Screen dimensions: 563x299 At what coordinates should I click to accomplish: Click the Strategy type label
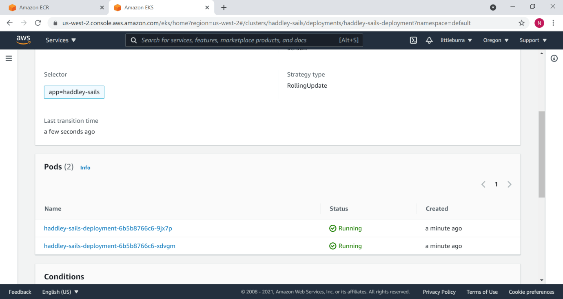[306, 75]
